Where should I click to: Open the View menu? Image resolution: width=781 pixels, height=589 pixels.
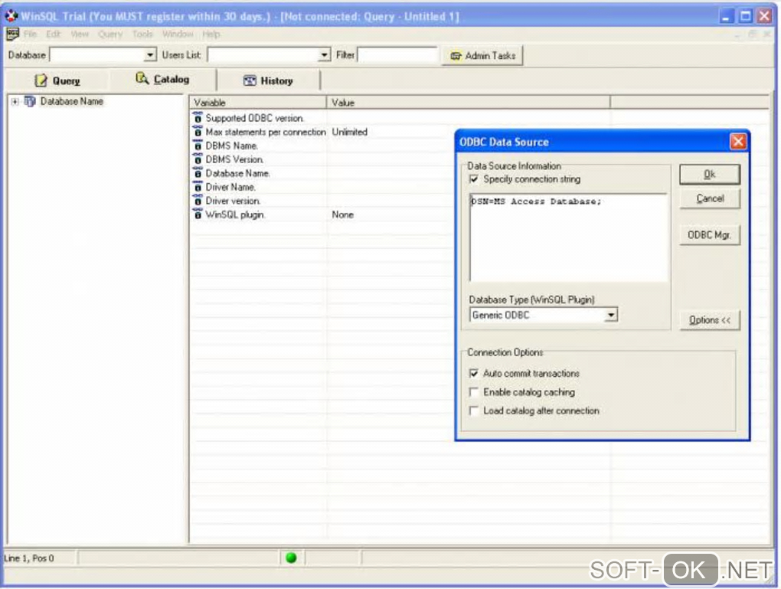[x=80, y=34]
